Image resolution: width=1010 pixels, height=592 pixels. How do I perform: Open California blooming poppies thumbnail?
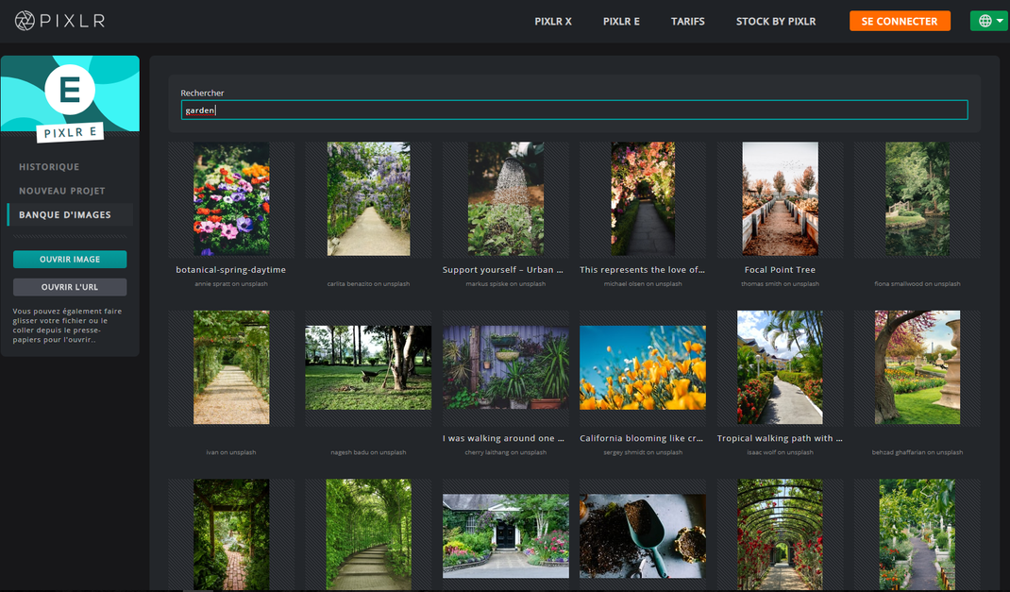643,367
